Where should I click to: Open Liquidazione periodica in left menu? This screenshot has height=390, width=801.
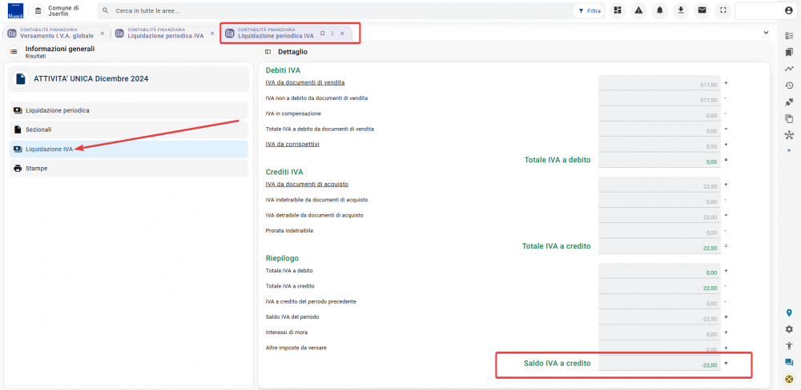[129, 110]
